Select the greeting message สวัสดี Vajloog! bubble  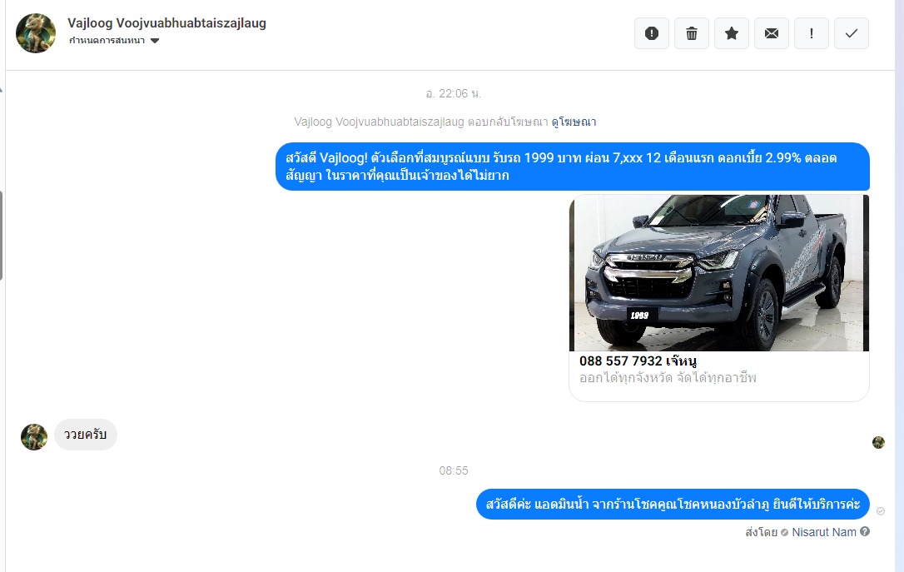coord(573,167)
